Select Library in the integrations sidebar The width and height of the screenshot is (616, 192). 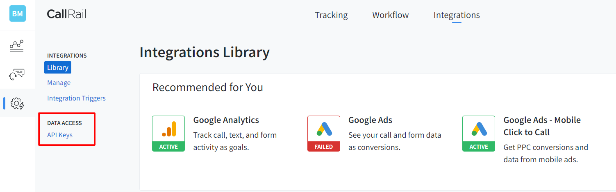tap(58, 67)
